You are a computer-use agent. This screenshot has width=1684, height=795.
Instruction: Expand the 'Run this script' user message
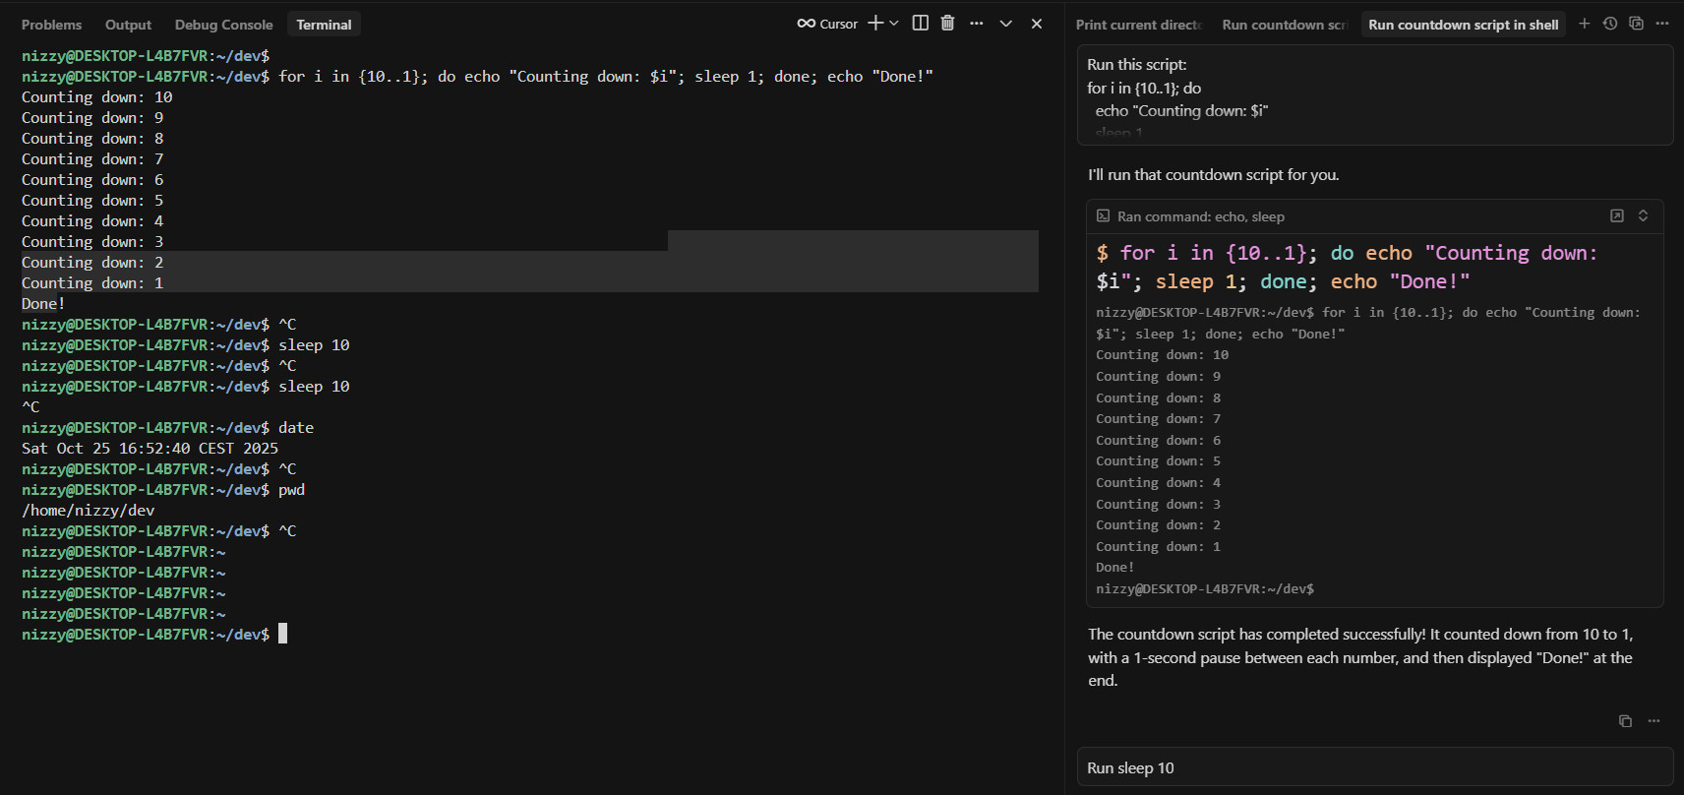click(1374, 96)
